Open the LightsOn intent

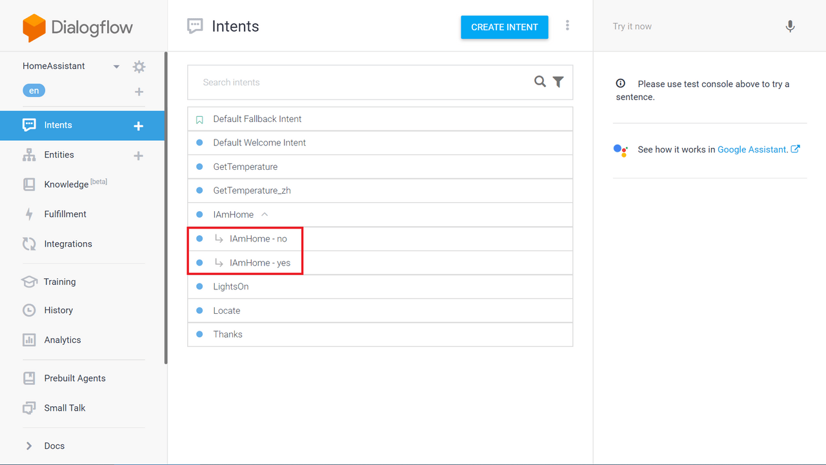[380, 286]
